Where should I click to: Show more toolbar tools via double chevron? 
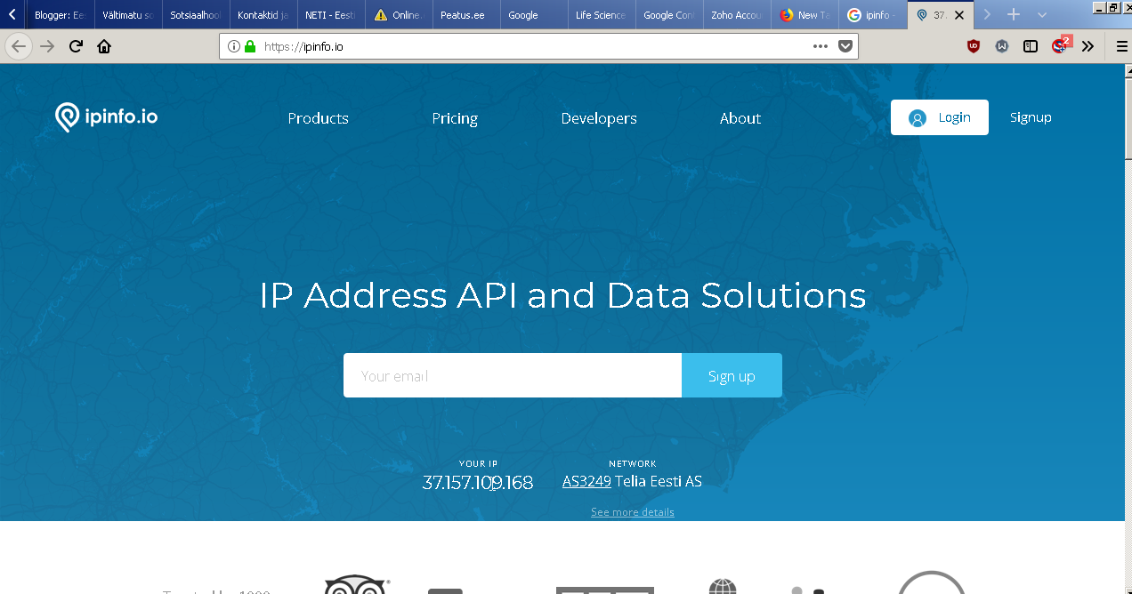pos(1088,46)
